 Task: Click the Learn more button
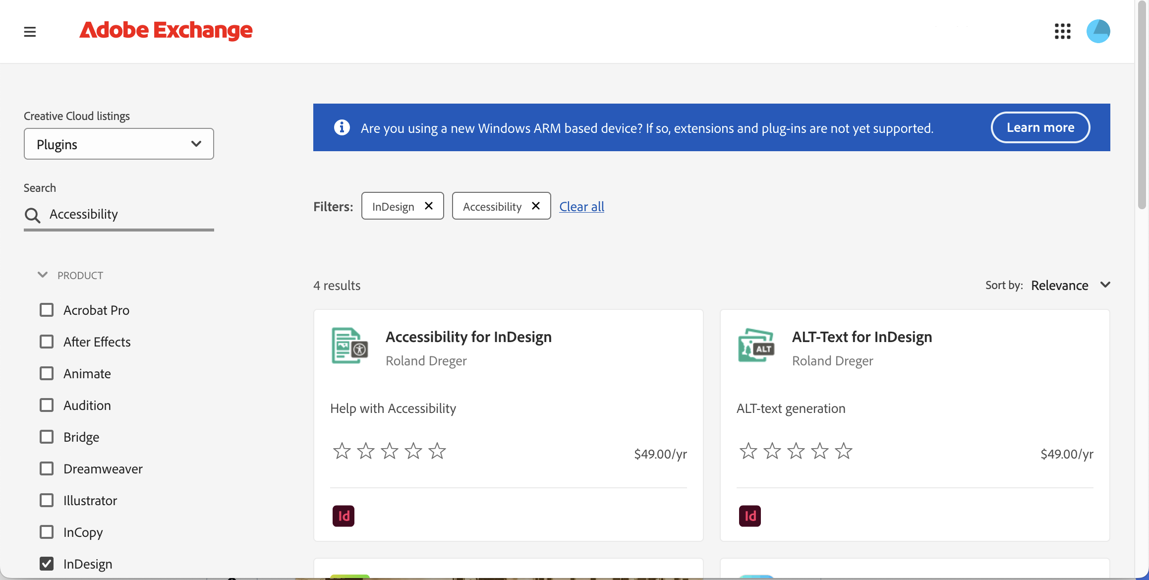coord(1040,127)
